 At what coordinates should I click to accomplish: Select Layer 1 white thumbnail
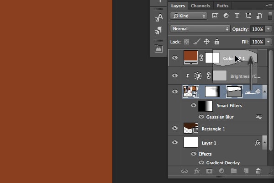(191, 142)
